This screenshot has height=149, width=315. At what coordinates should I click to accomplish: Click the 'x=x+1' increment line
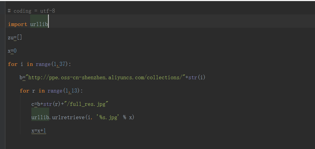click(x=38, y=131)
